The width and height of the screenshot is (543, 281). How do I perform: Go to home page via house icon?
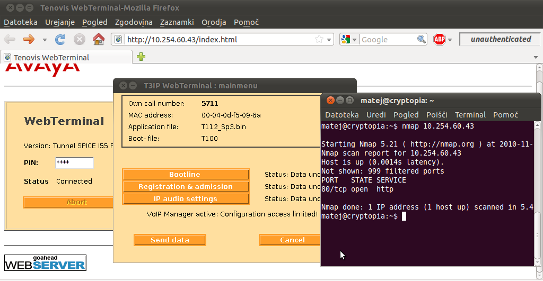coord(98,39)
